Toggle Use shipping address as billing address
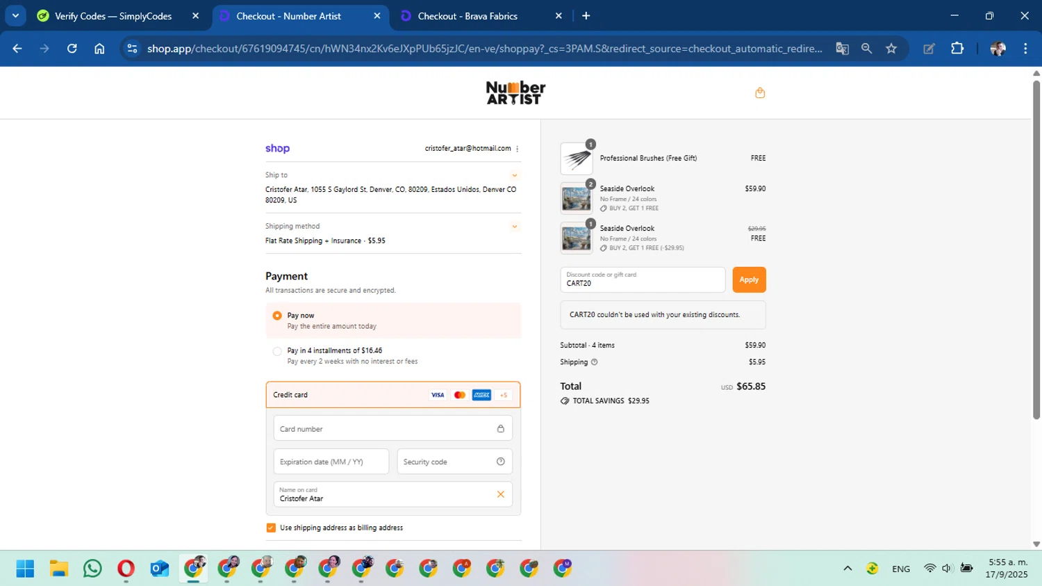Image resolution: width=1042 pixels, height=586 pixels. (271, 528)
